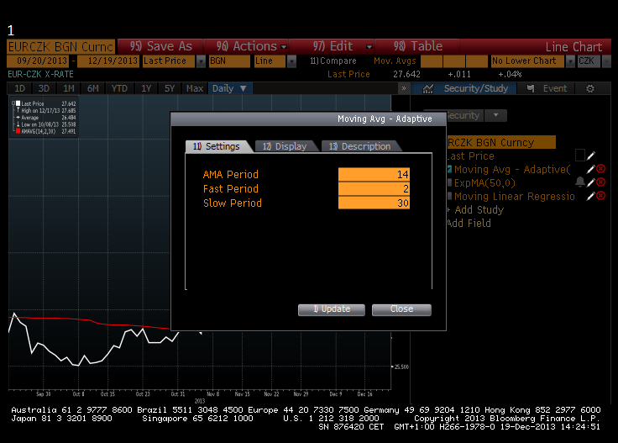Viewport: 618px width, 443px height.
Task: Switch to Display tab in dialog
Action: pos(285,146)
